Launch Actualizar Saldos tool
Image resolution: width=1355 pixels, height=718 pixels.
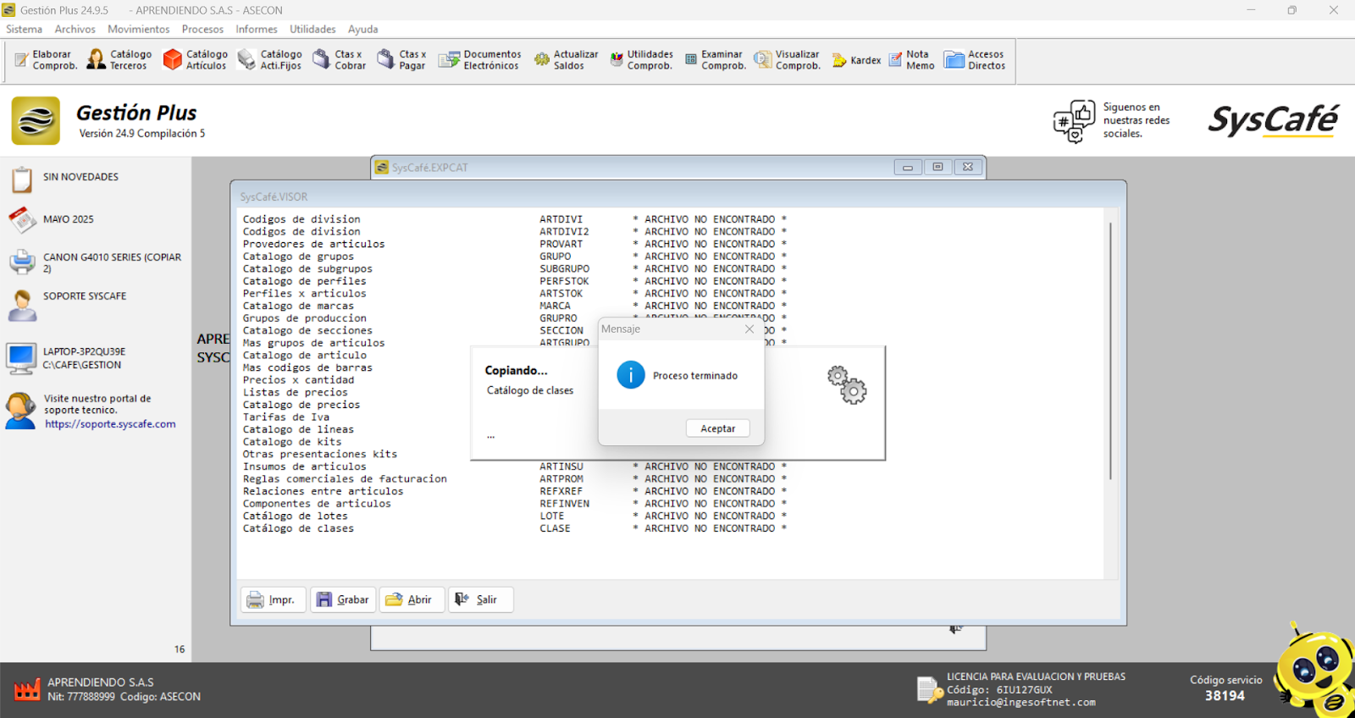pos(565,60)
